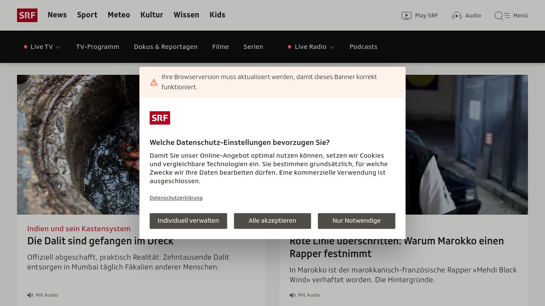Open the Filme page
Screen dimensions: 545x306
pos(221,47)
